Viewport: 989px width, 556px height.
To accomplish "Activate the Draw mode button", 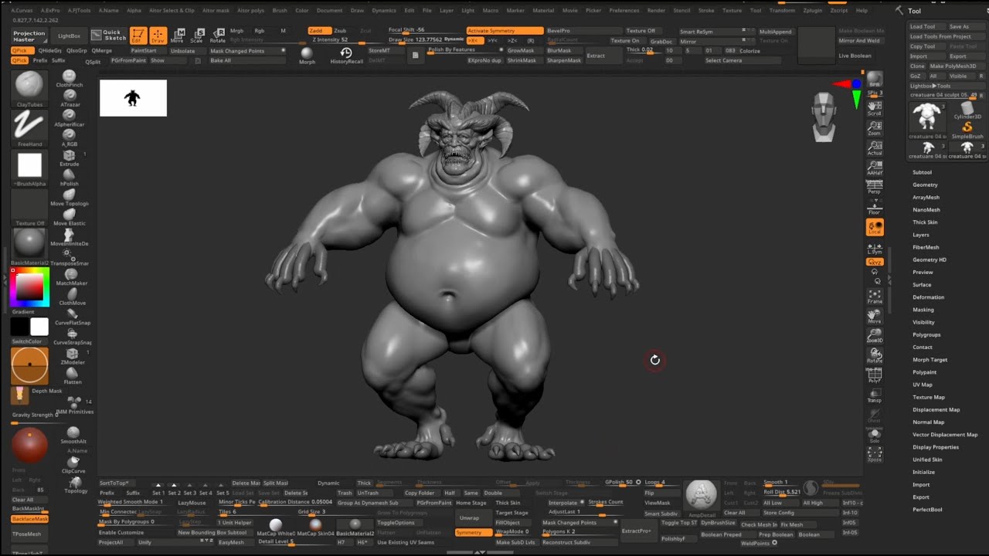I will click(x=158, y=36).
